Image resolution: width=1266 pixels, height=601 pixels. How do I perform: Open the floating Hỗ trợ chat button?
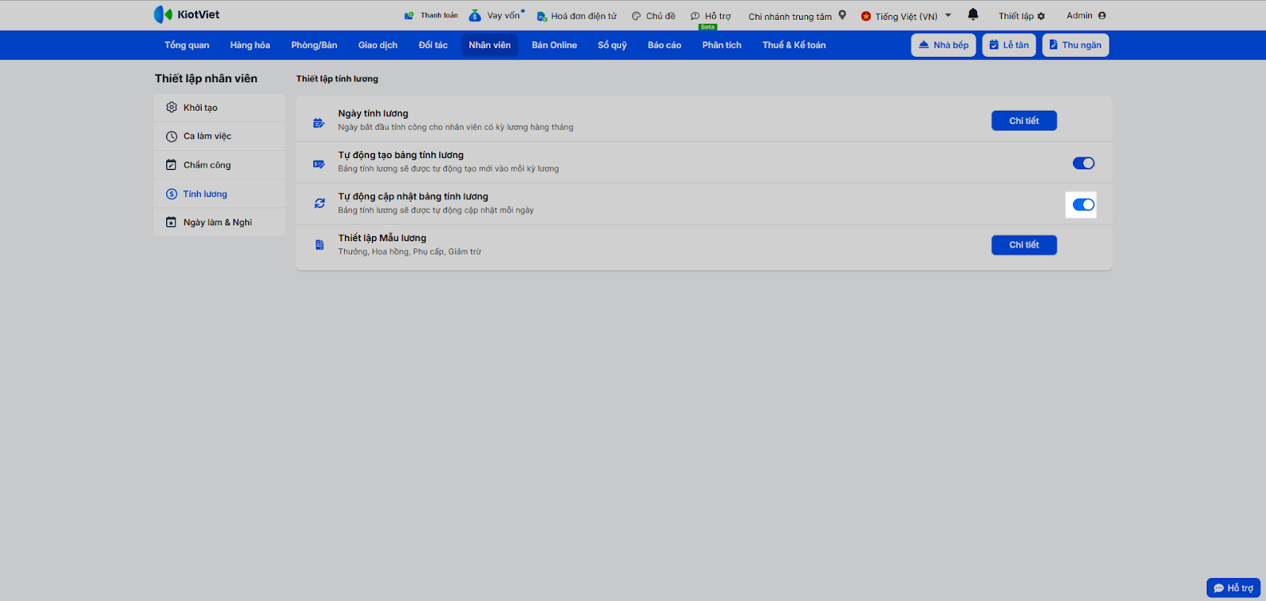tap(1234, 588)
